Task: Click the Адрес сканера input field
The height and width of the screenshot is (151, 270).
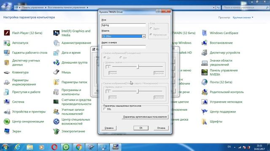Action: tap(124, 47)
